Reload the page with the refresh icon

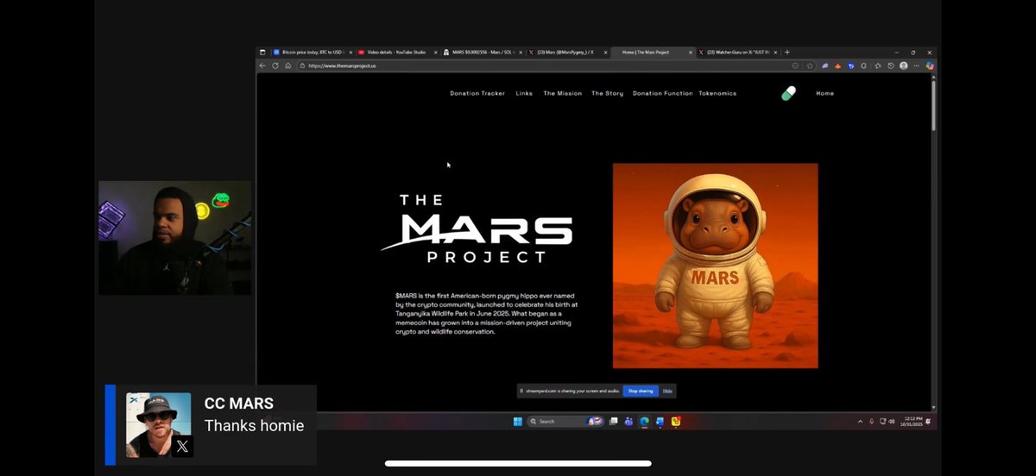[275, 66]
